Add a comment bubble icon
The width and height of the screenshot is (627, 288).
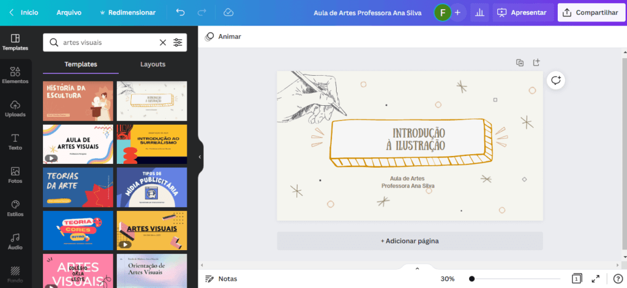tap(556, 81)
